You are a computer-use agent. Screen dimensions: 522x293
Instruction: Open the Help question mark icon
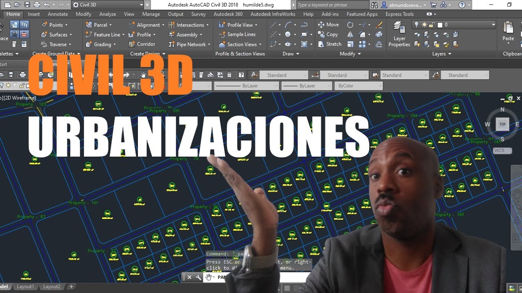[x=462, y=5]
